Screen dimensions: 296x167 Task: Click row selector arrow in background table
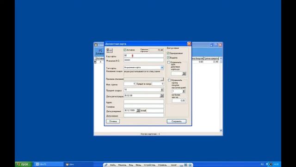point(95,62)
